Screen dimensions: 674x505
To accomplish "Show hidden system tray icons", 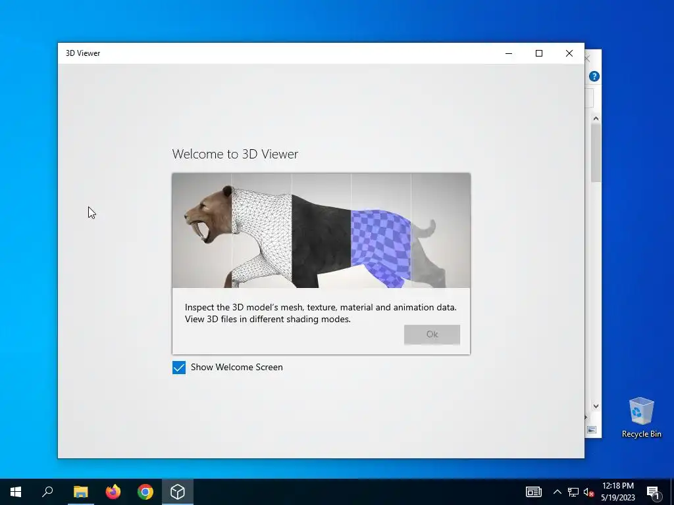I will (557, 492).
